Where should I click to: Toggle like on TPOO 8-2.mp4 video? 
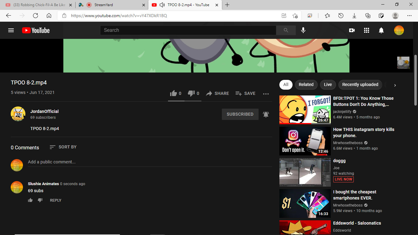pos(176,93)
